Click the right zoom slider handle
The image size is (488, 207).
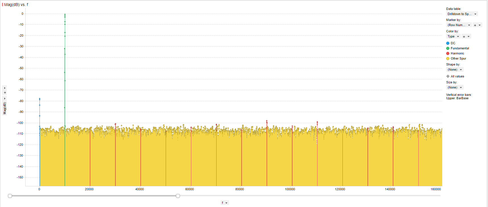tap(178, 196)
